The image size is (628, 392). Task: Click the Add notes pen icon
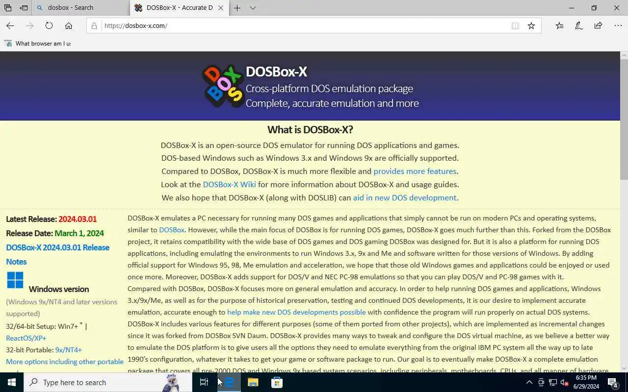pos(579,25)
